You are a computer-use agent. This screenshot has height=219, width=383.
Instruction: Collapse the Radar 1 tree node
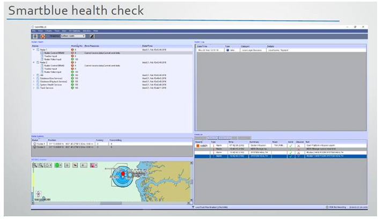[34, 49]
